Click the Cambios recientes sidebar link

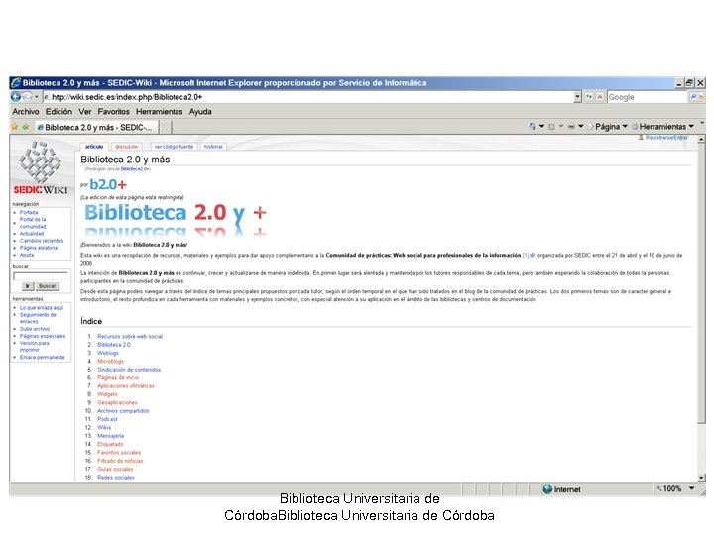click(x=42, y=241)
